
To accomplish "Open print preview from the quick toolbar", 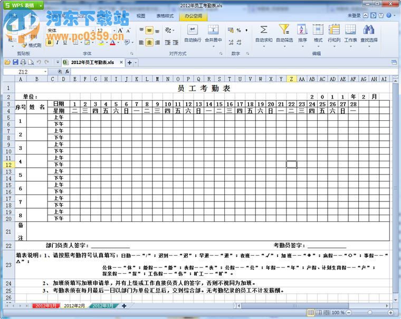I will point(31,62).
